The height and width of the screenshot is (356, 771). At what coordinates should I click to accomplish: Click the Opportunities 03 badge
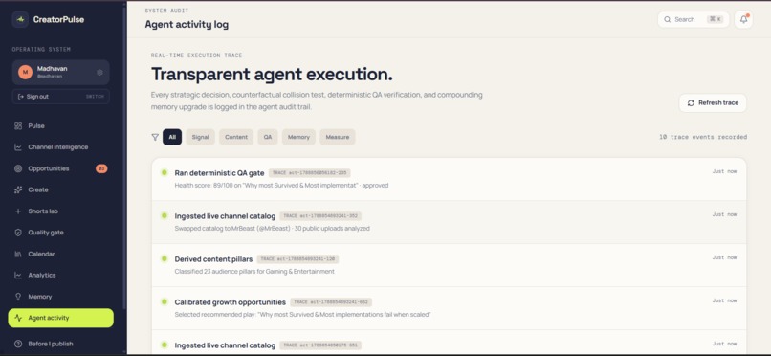pos(101,168)
